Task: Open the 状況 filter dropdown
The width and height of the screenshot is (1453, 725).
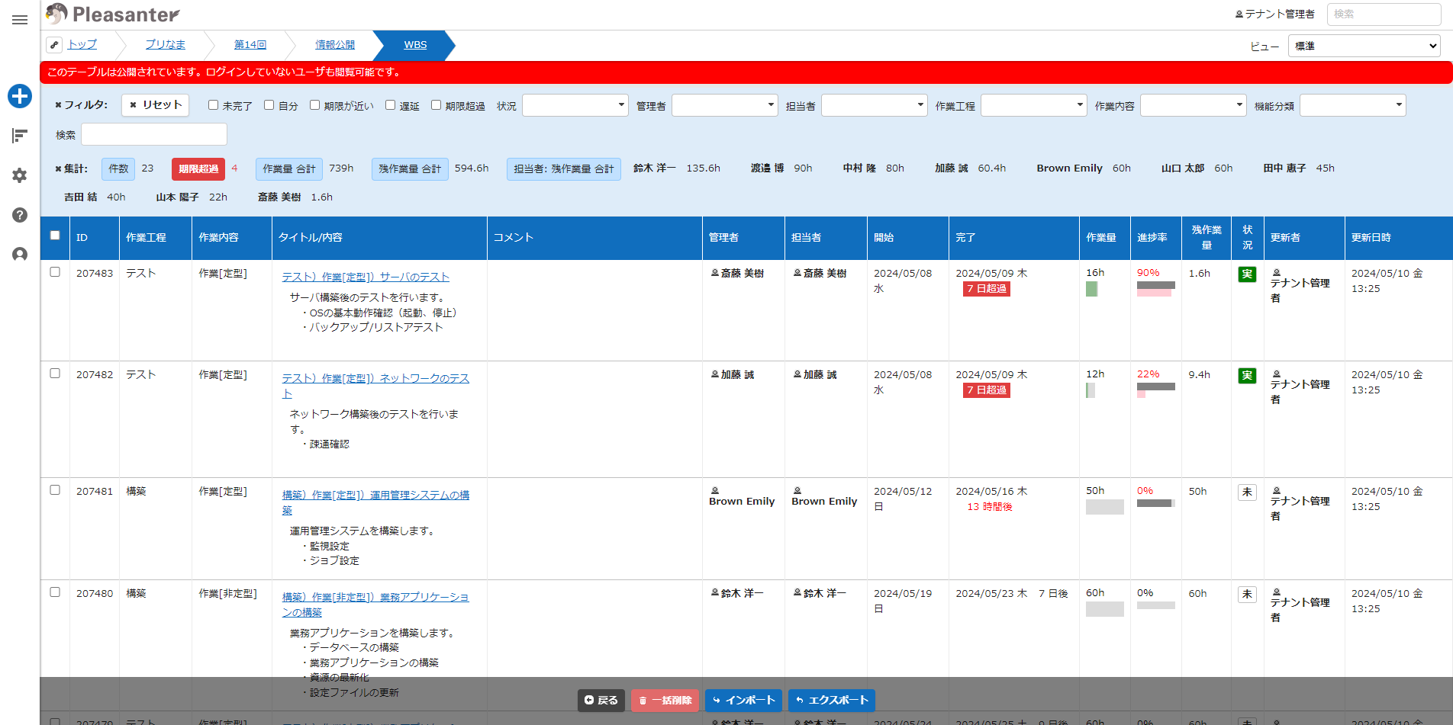Action: [x=575, y=105]
